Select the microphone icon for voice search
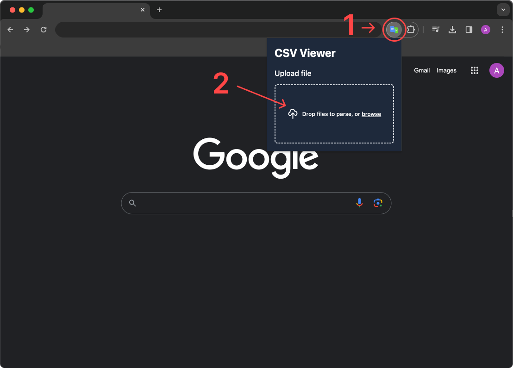 point(360,203)
